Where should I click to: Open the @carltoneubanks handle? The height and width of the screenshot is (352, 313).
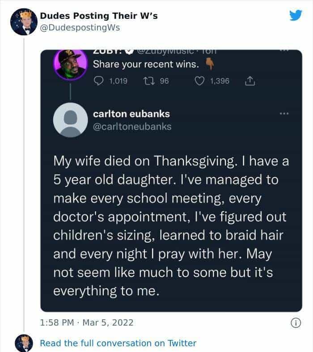[132, 127]
